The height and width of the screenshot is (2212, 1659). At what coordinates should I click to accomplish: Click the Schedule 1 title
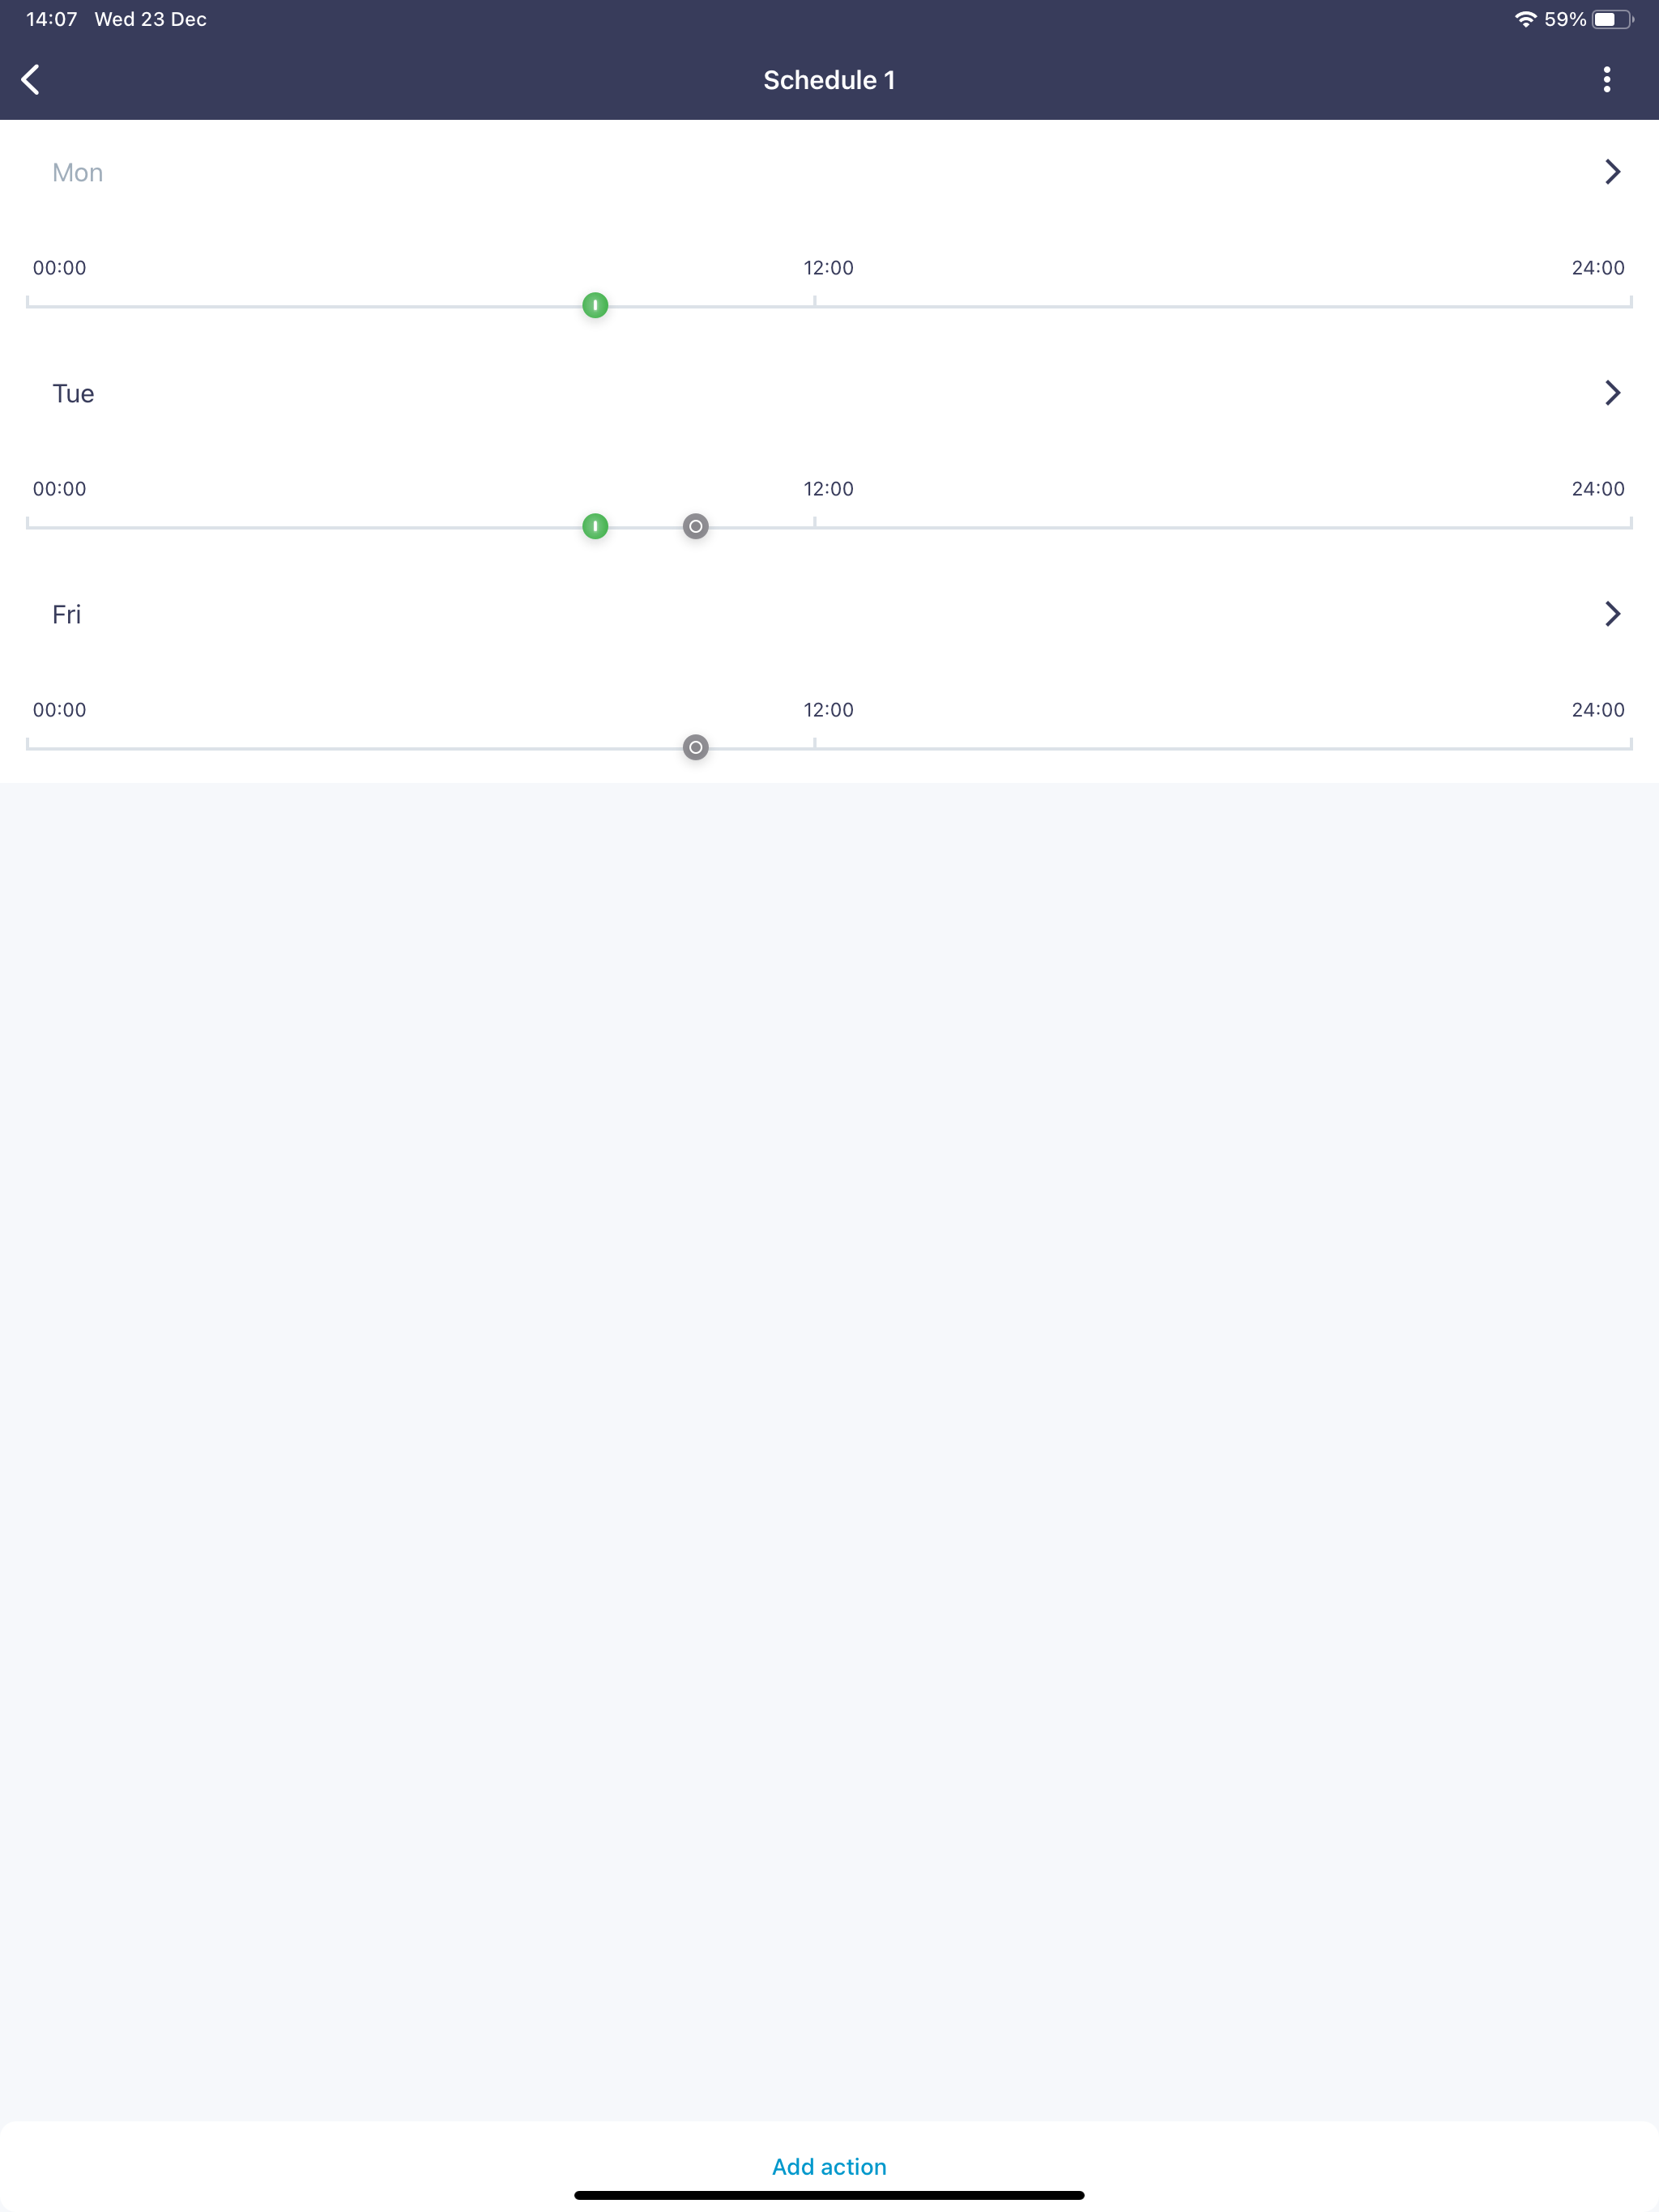(x=829, y=79)
